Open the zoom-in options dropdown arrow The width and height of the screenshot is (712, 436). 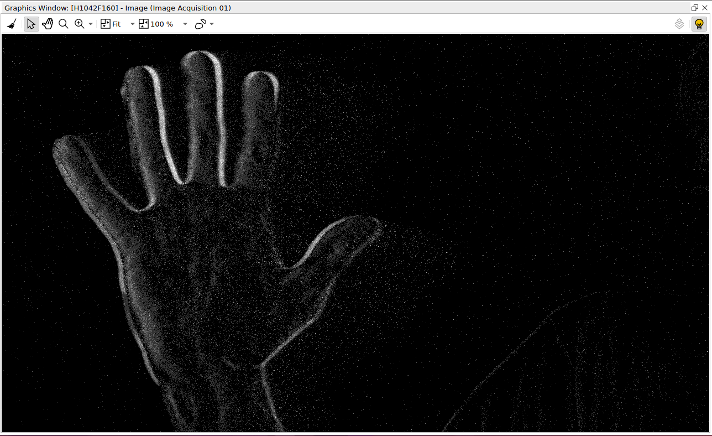[91, 24]
